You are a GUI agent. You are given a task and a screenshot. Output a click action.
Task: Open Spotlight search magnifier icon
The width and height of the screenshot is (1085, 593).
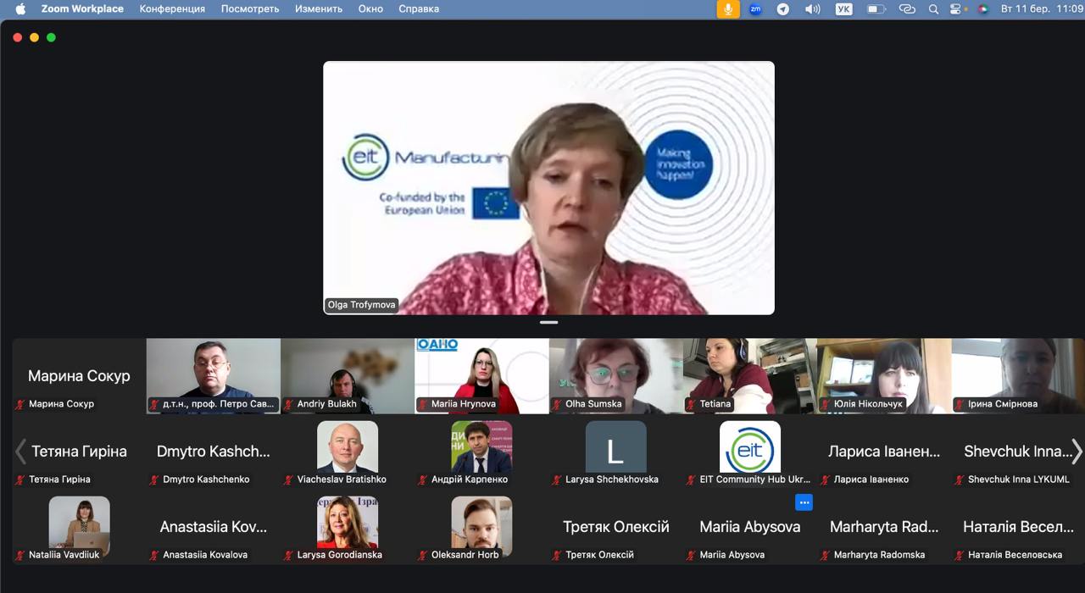coord(933,8)
